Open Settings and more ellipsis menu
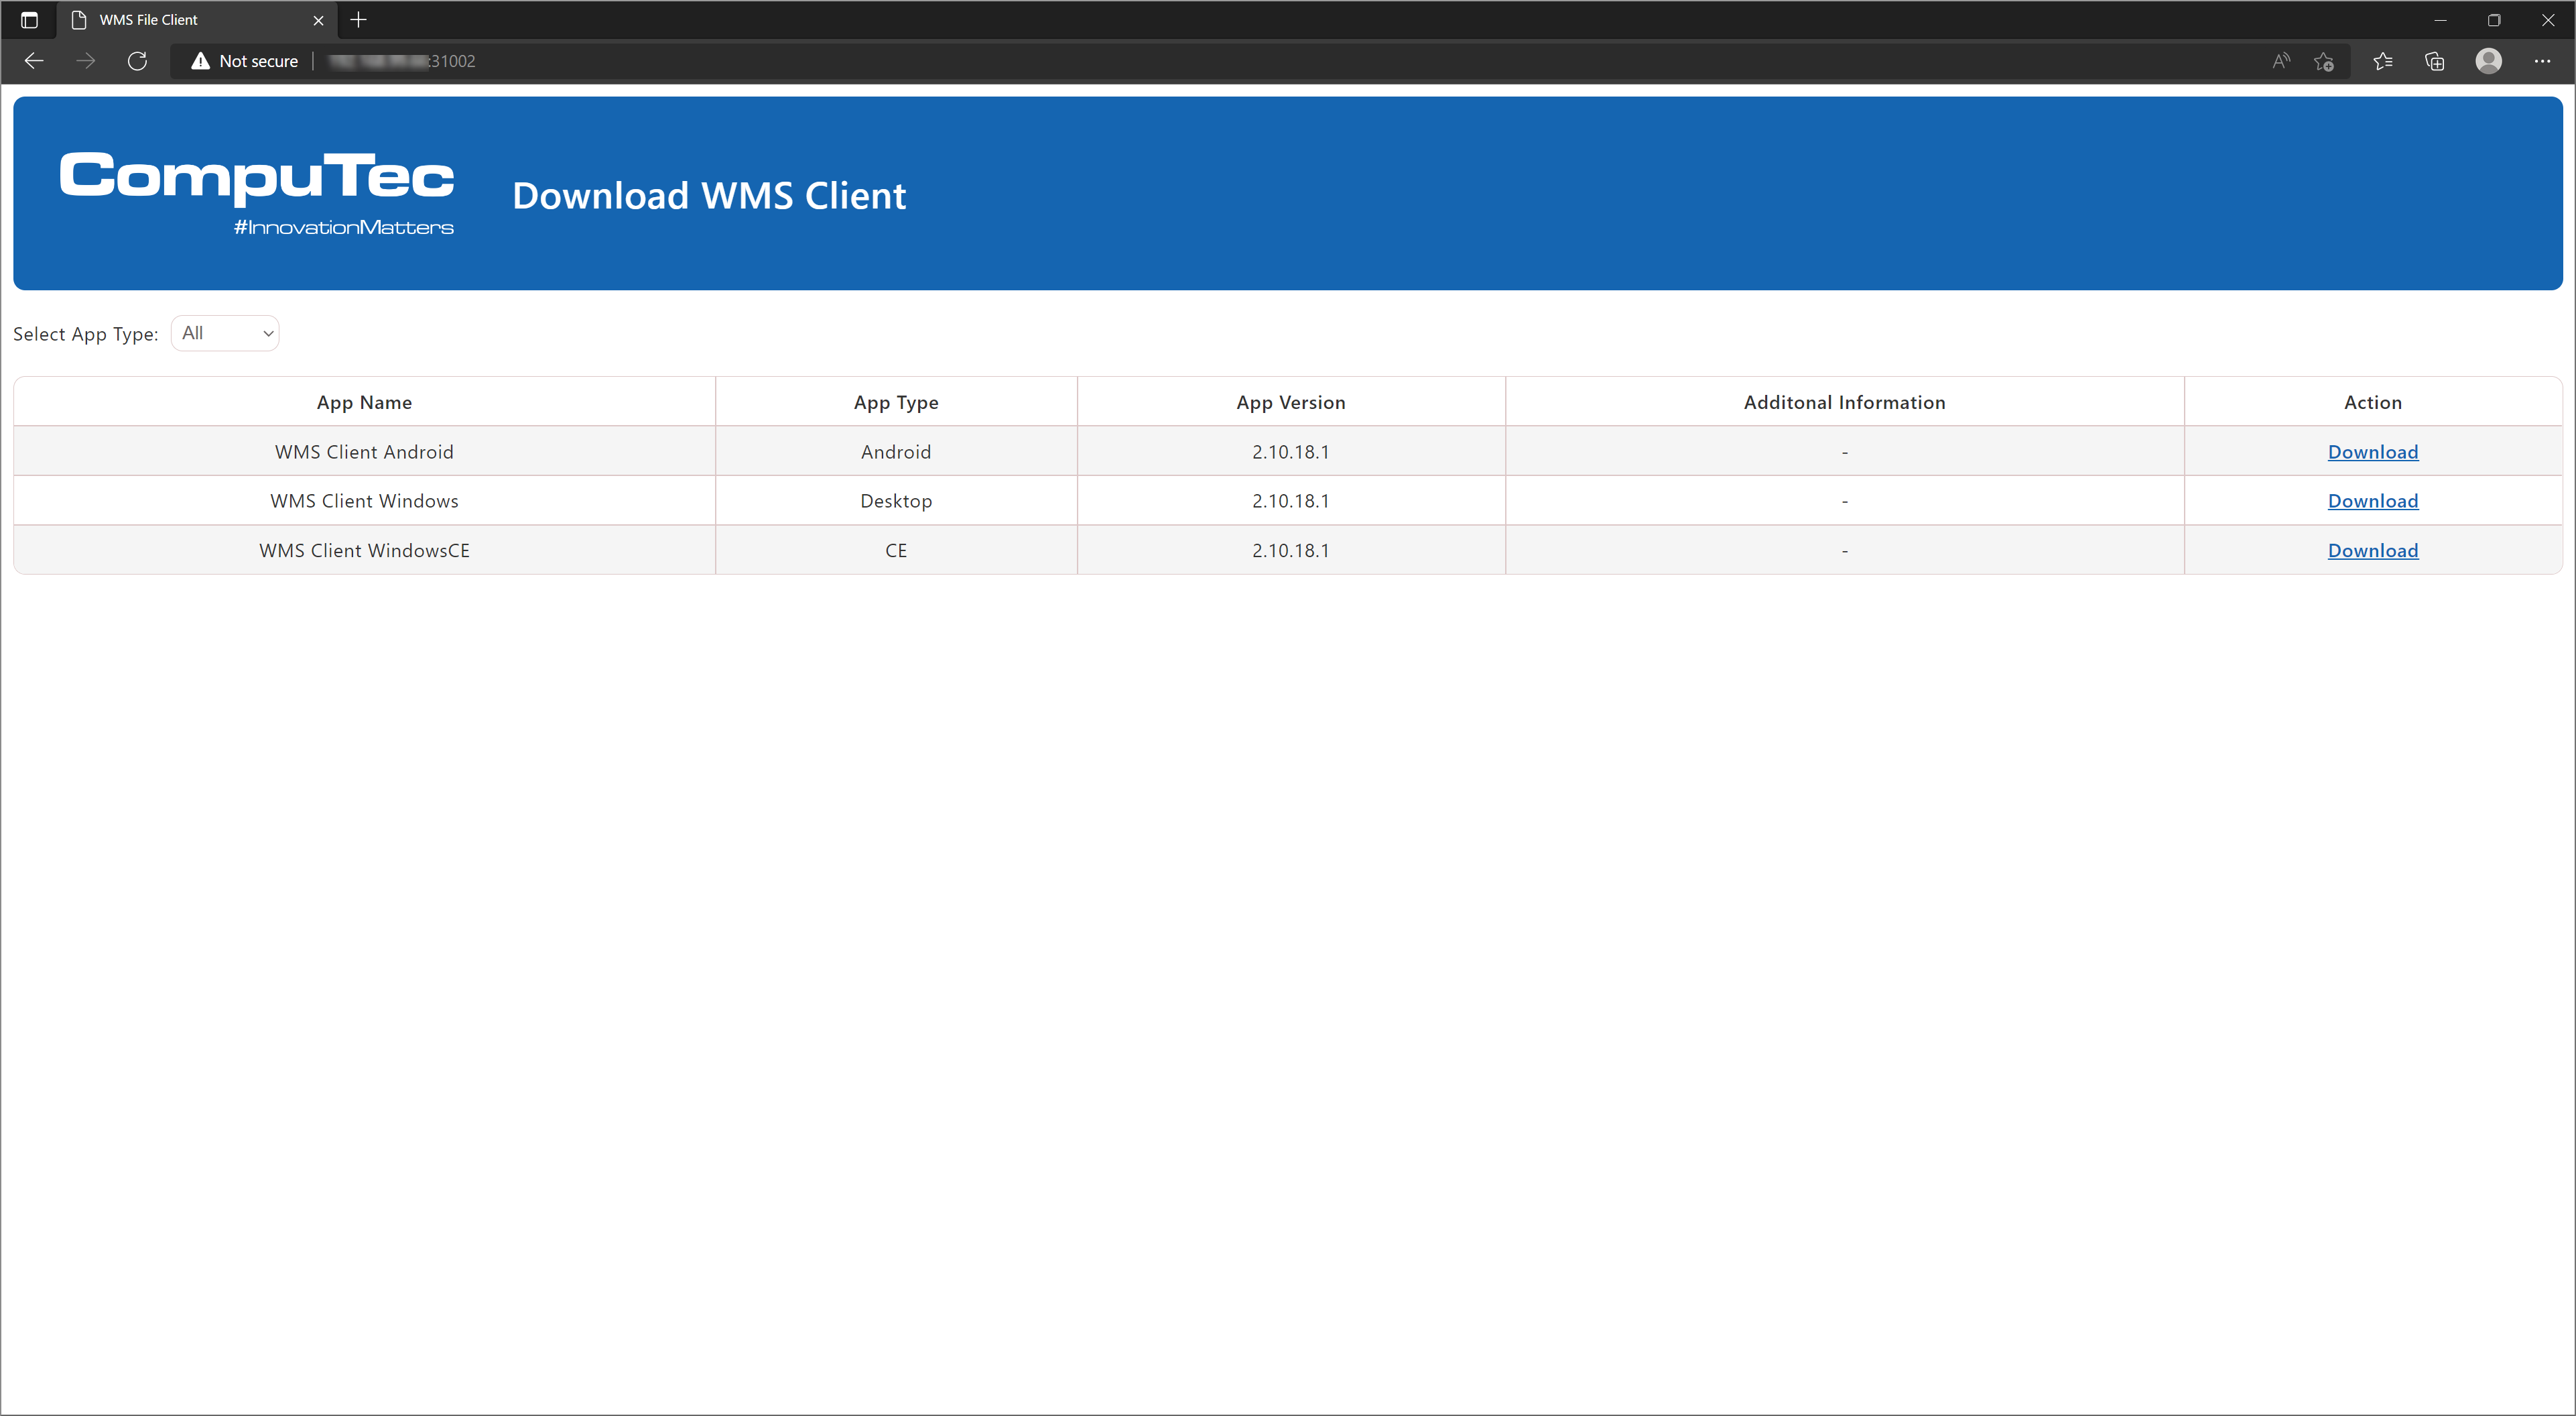2576x1416 pixels. [2542, 61]
